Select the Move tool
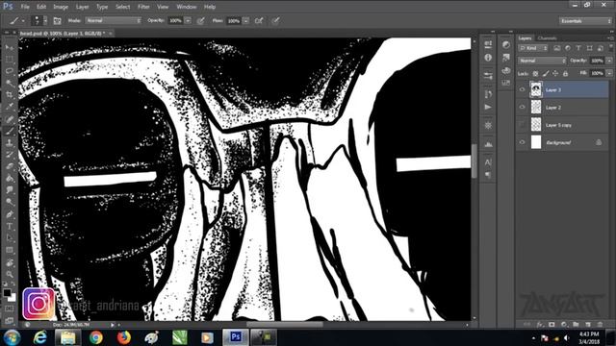The image size is (616, 346). tap(10, 48)
